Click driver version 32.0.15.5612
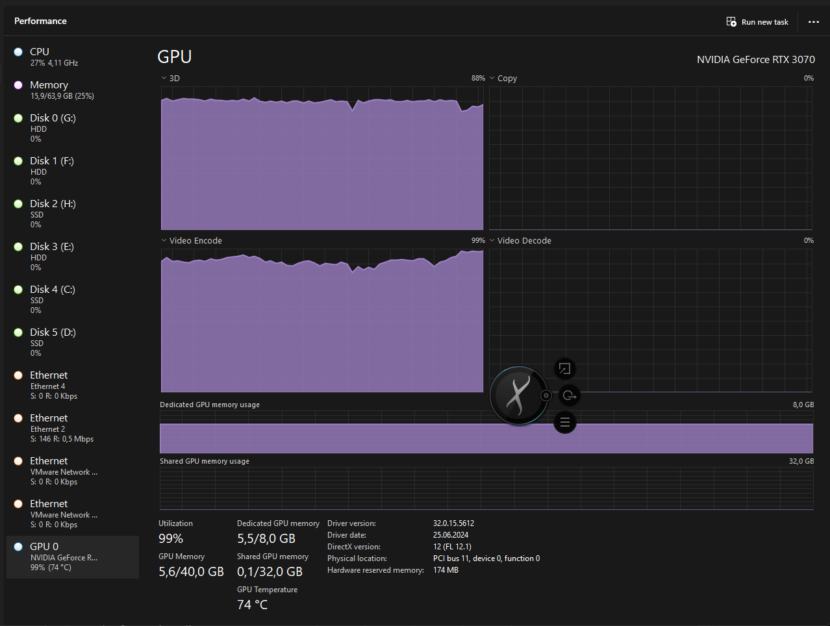This screenshot has width=830, height=626. 453,523
